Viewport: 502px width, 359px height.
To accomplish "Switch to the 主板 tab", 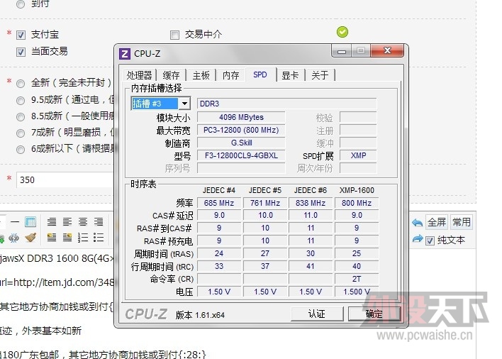I will coord(201,75).
